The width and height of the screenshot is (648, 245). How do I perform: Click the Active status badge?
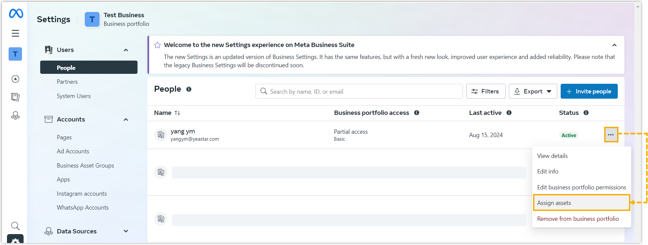coord(569,135)
